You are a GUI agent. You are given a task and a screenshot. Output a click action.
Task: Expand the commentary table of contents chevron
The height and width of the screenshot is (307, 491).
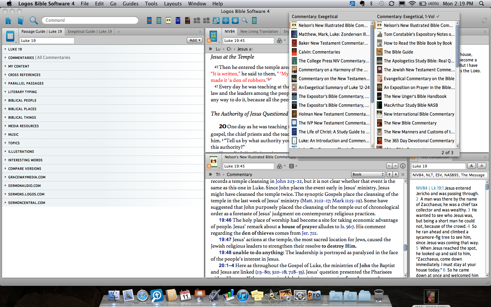pos(210,174)
